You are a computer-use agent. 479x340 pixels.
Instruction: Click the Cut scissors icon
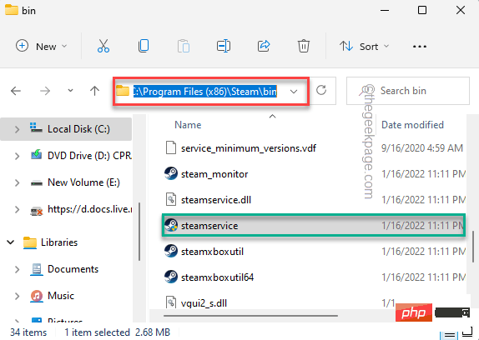[103, 47]
